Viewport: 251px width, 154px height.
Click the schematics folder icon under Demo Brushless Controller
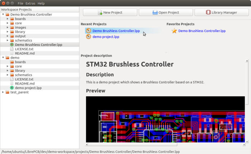(12, 40)
